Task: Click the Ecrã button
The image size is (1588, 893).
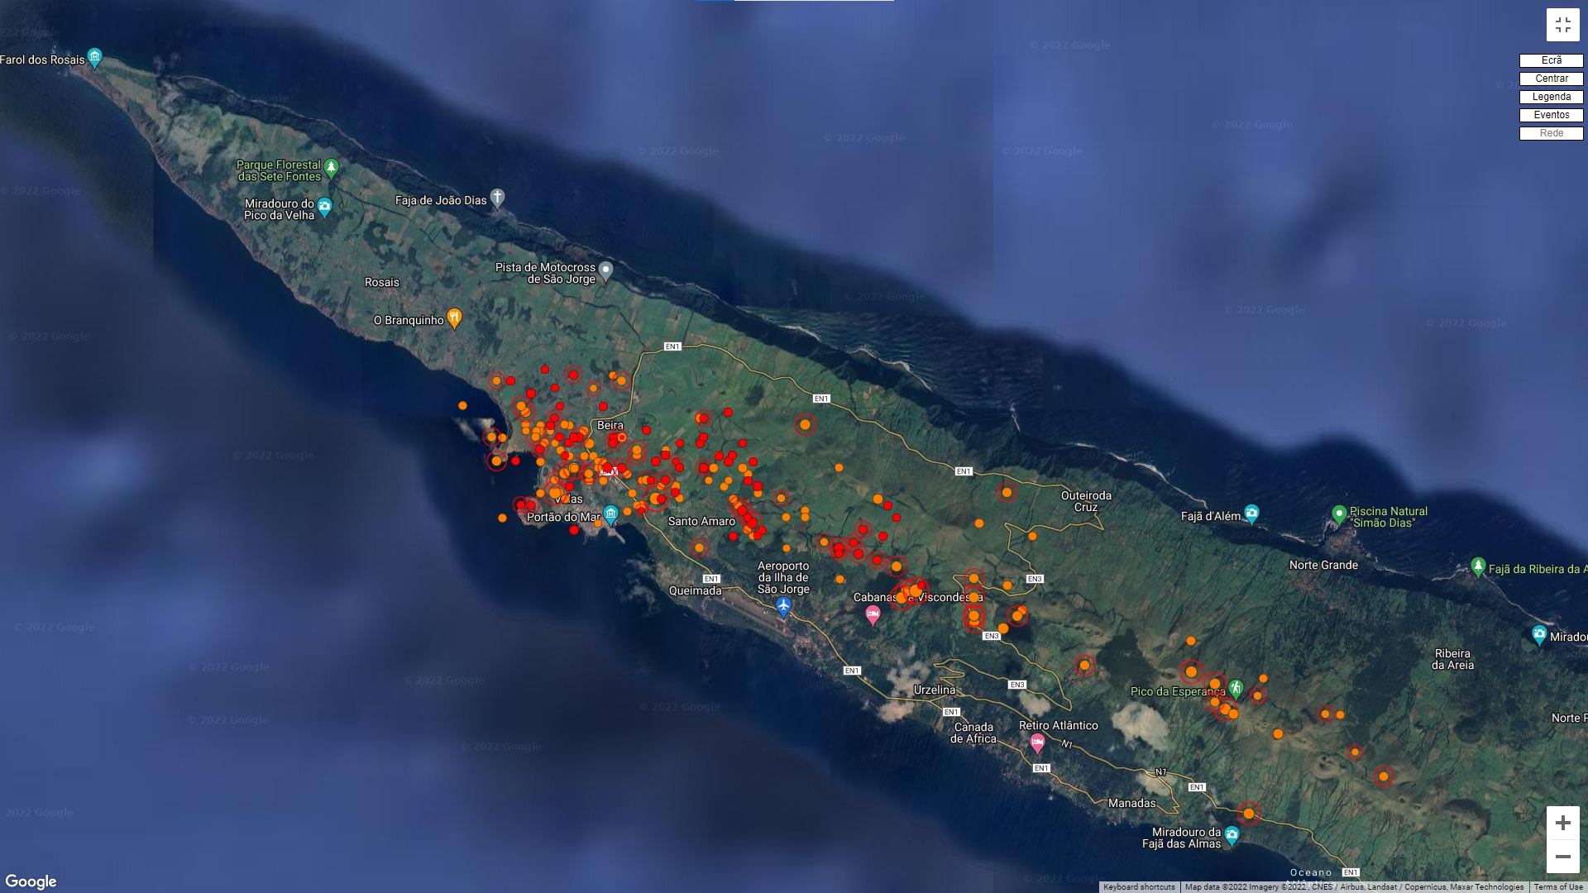Action: click(1551, 60)
